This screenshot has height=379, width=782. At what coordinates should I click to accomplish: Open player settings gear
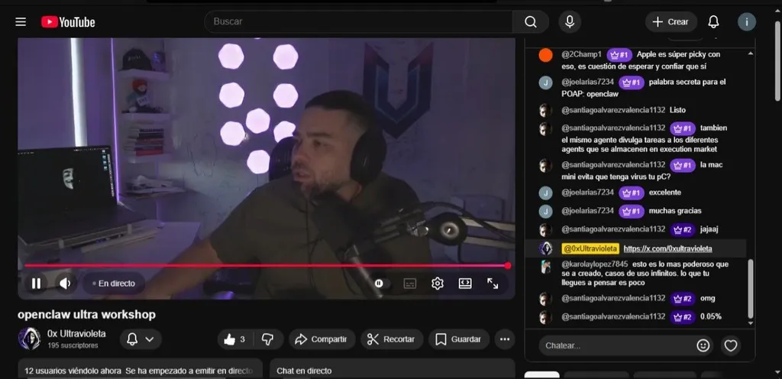point(438,283)
